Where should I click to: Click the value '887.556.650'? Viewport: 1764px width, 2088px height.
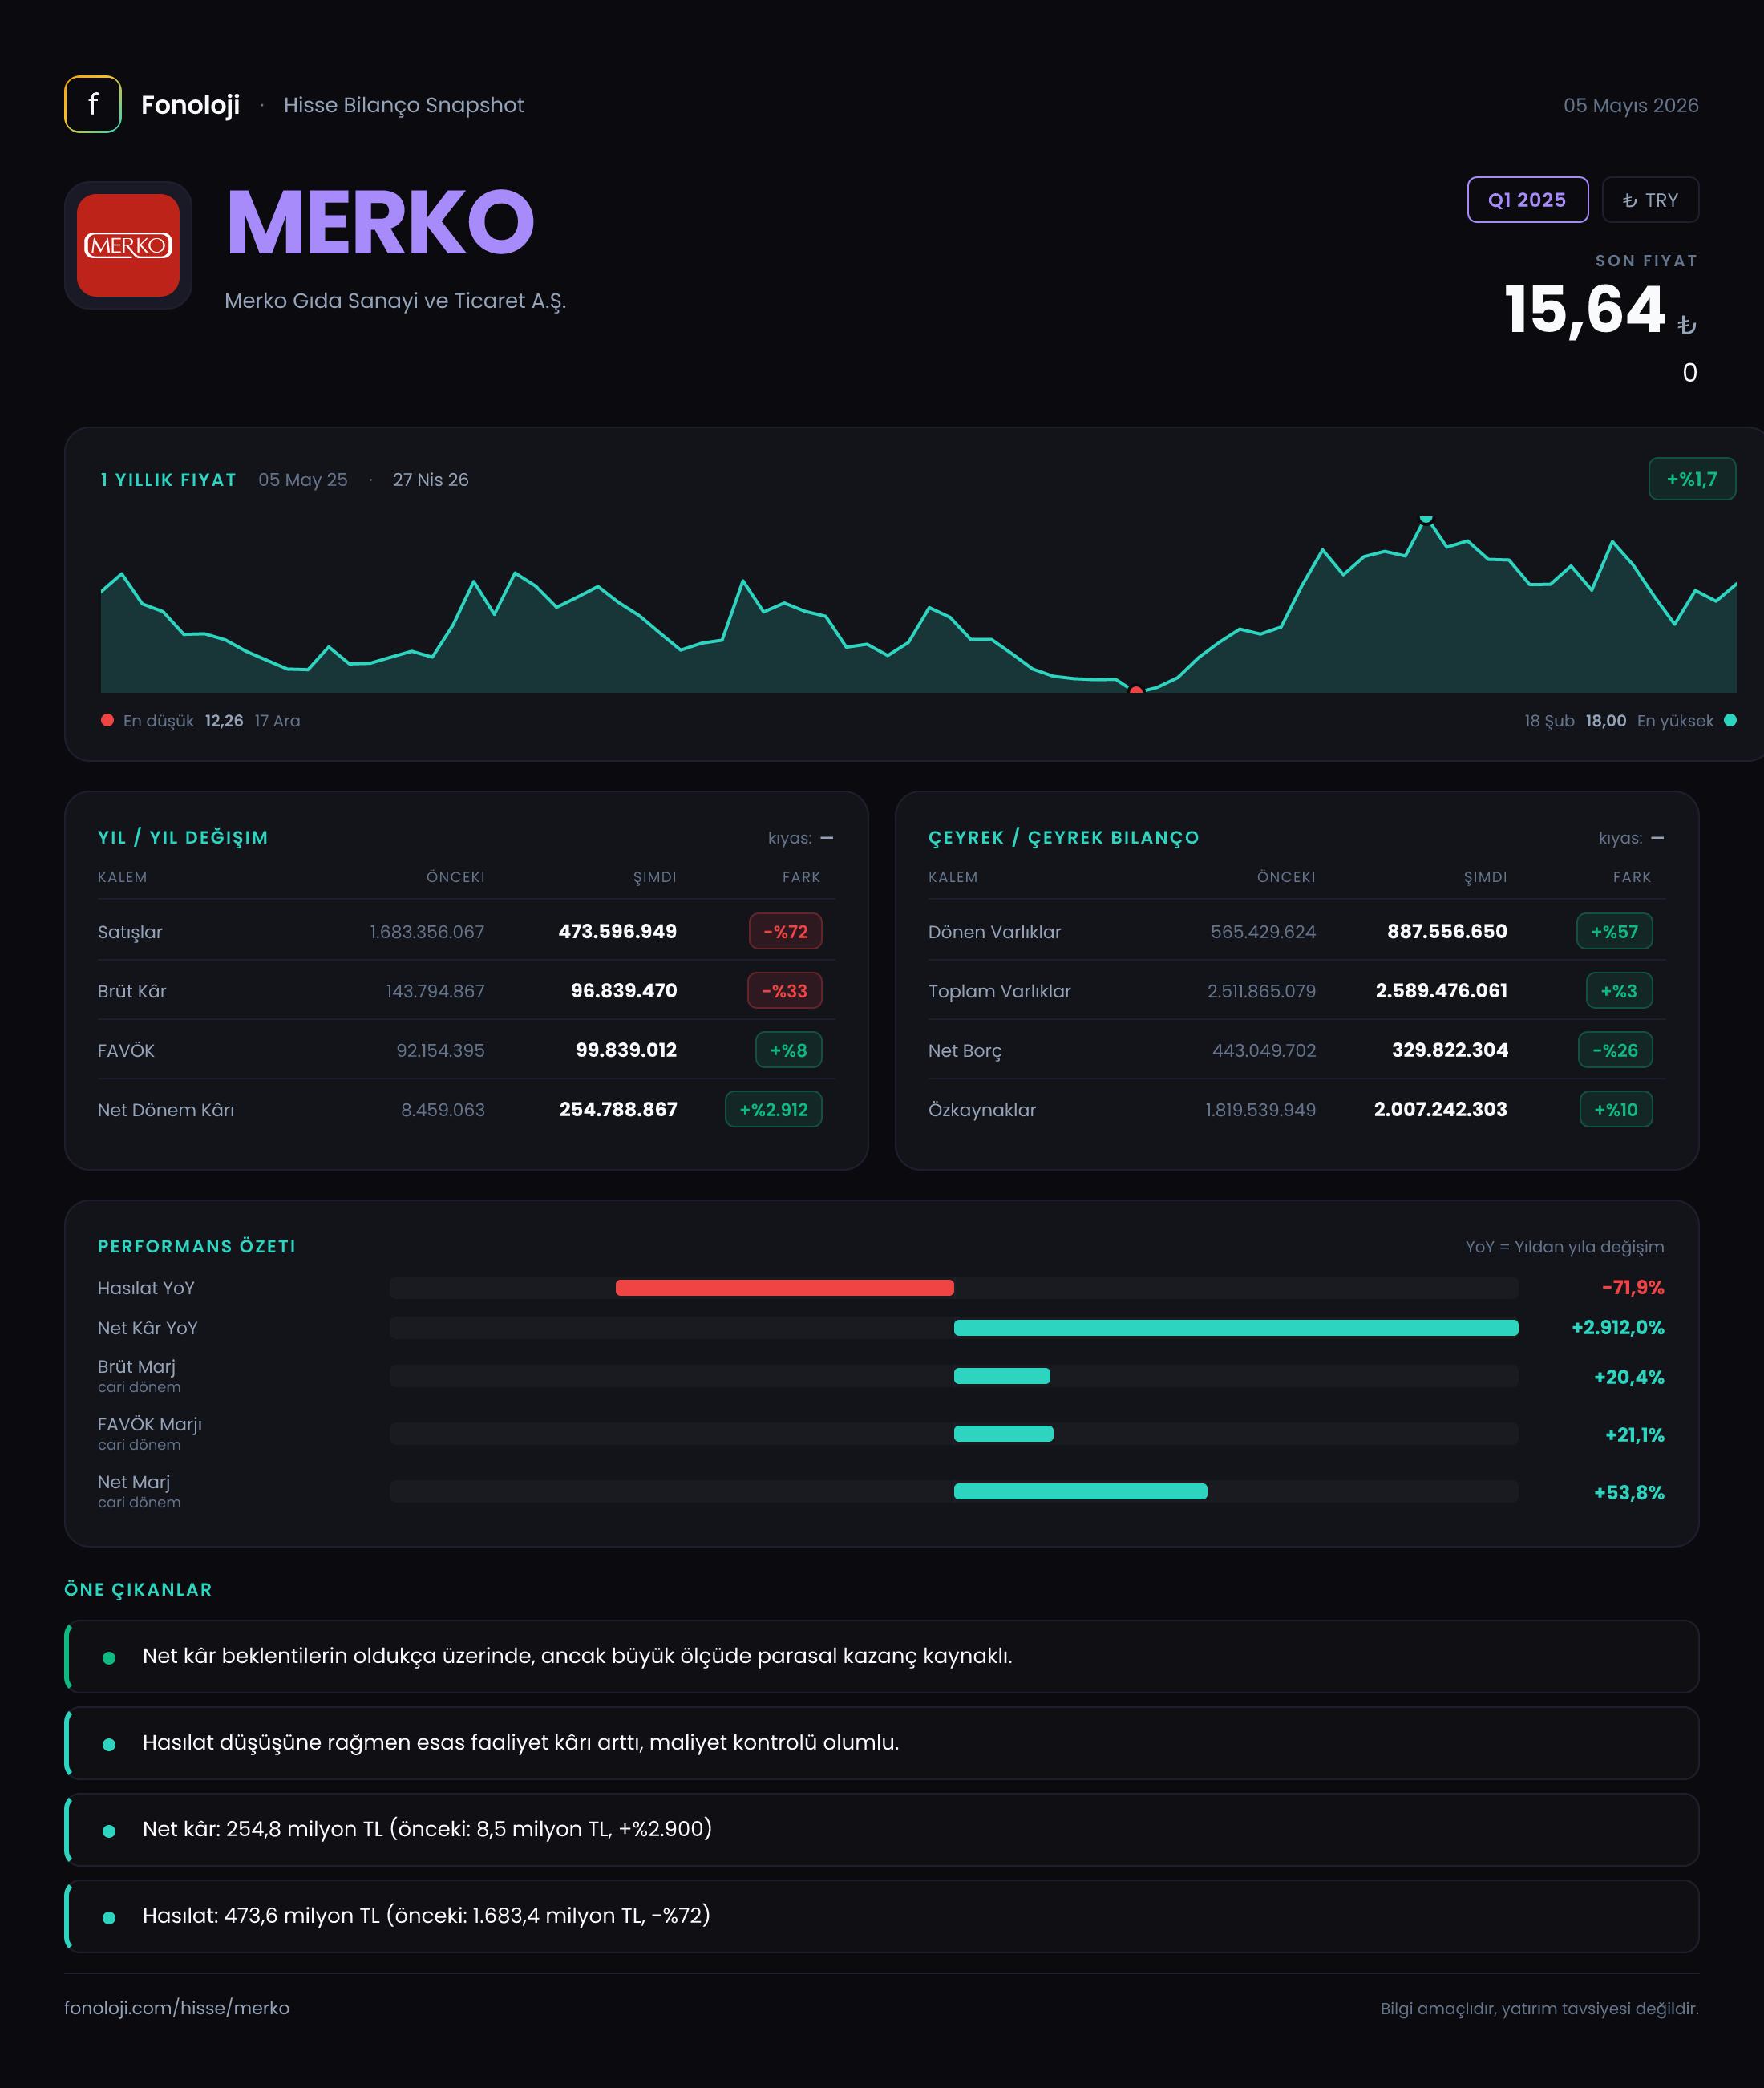(x=1447, y=931)
